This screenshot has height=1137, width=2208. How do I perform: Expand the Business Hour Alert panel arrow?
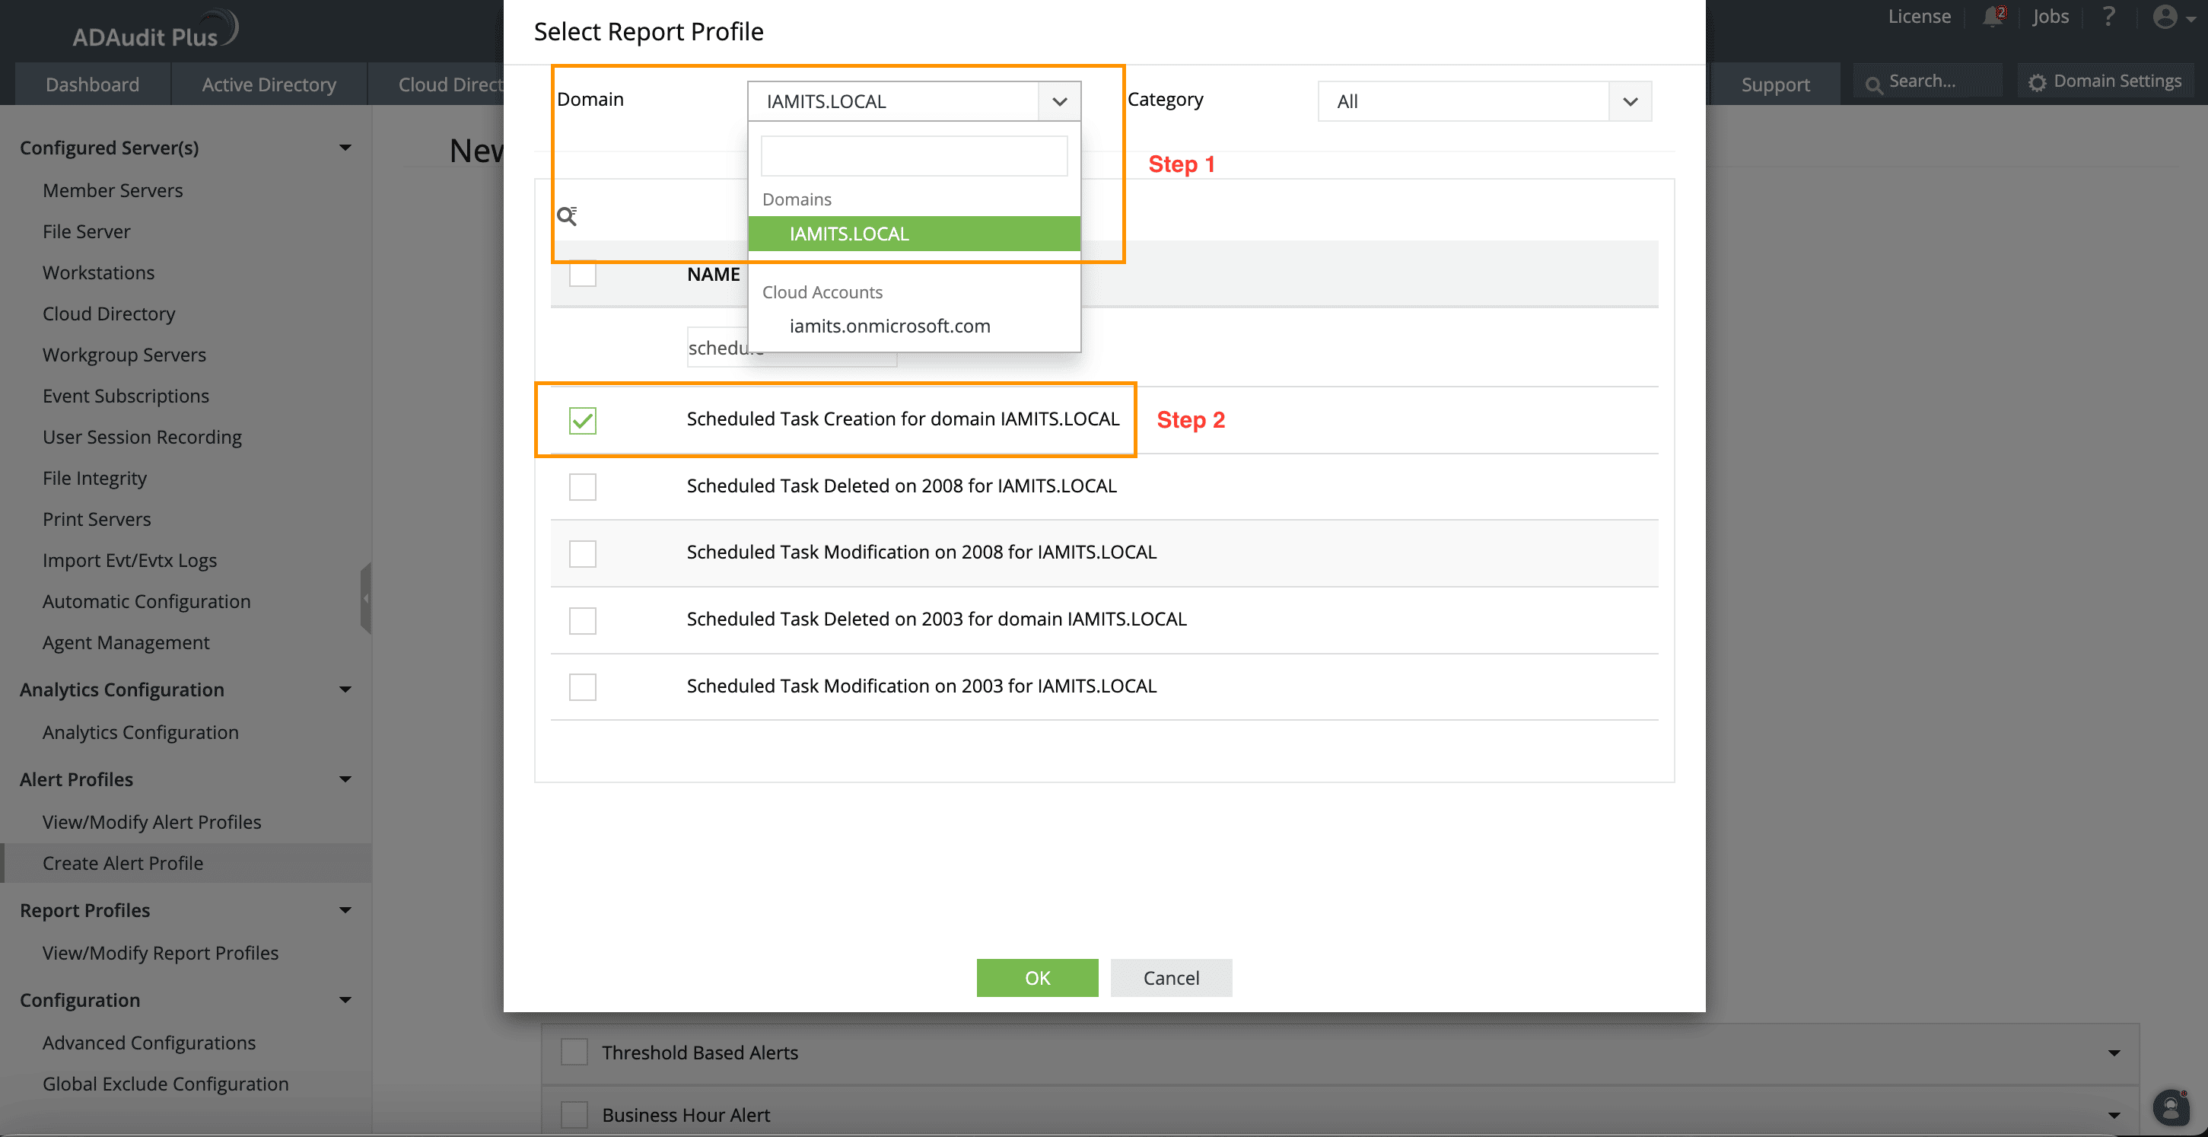(2114, 1115)
